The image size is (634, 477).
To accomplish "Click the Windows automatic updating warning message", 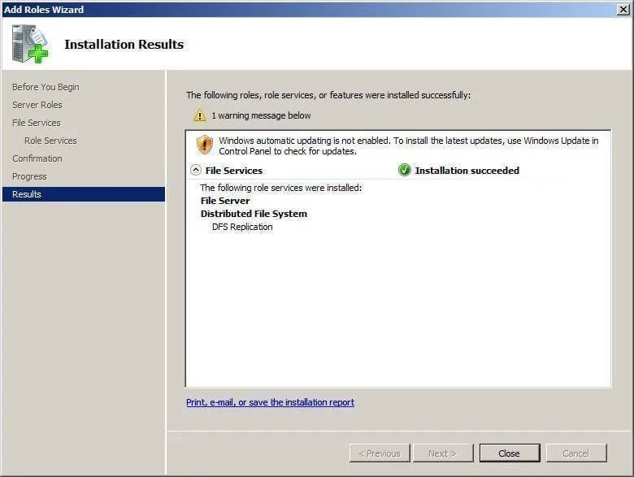I will click(408, 146).
